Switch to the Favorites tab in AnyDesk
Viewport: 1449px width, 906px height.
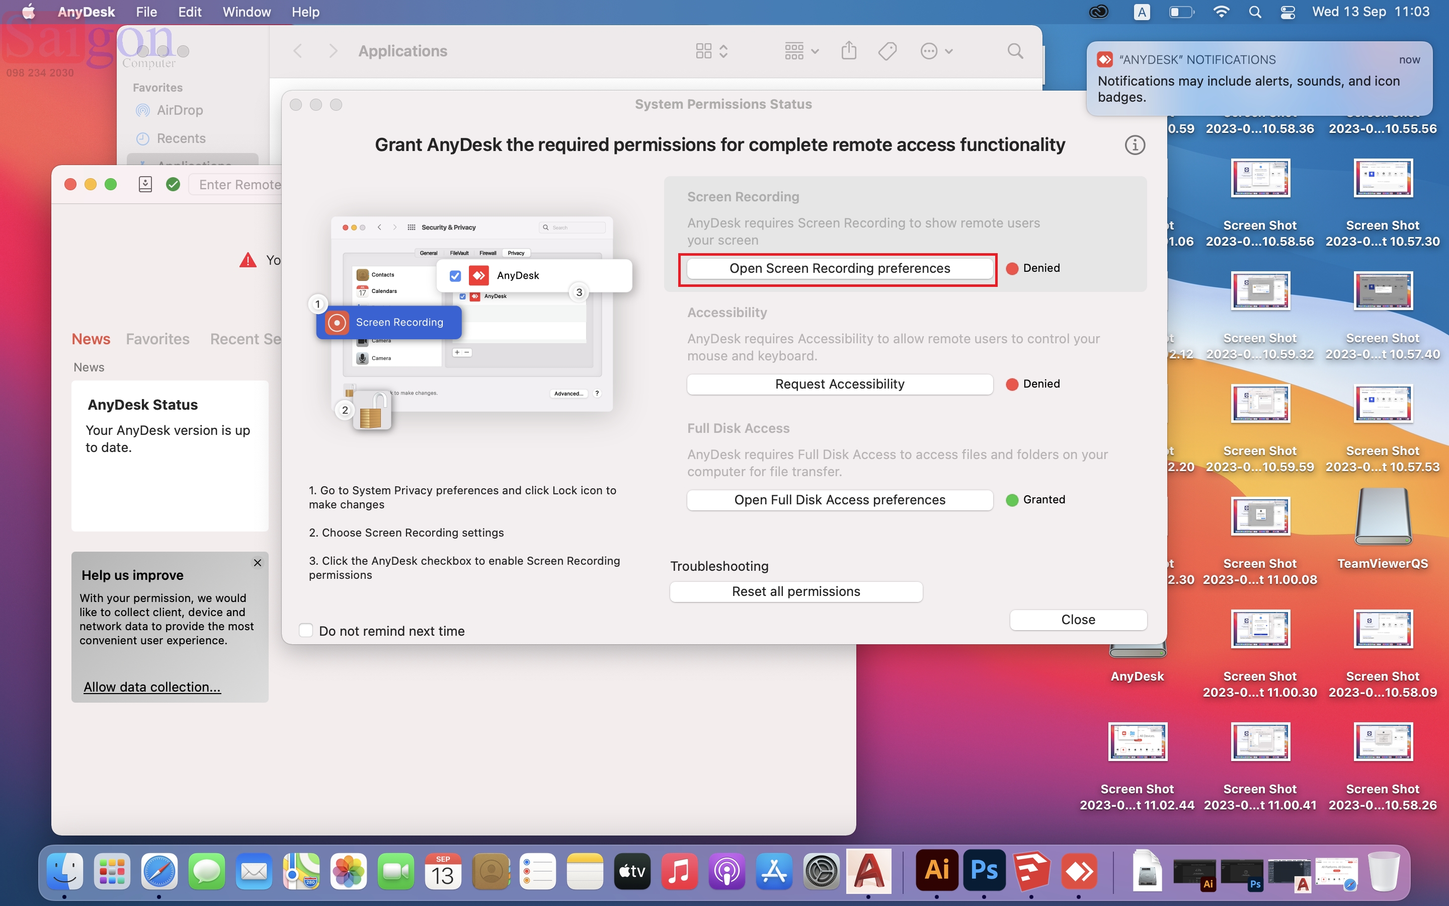pos(157,339)
